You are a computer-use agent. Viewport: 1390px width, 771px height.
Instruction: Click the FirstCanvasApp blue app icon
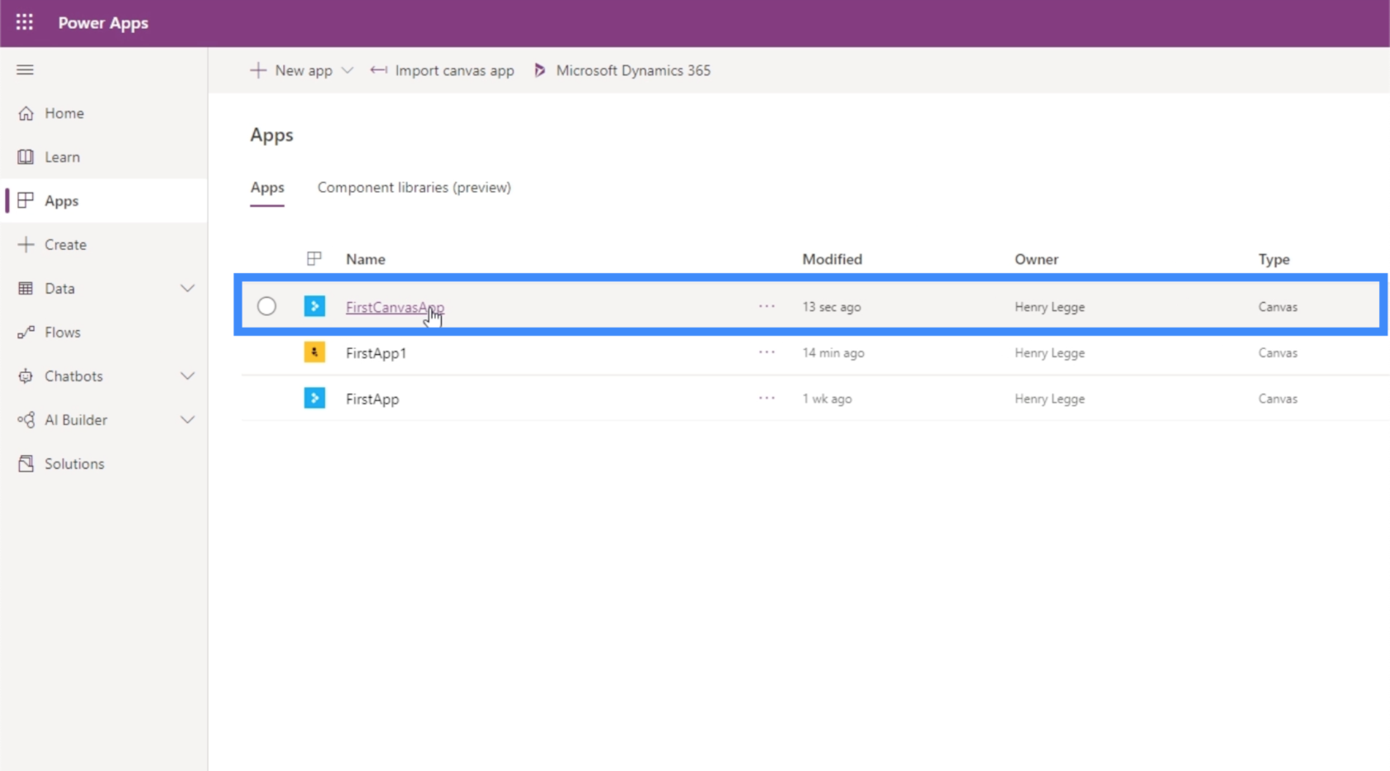coord(314,306)
